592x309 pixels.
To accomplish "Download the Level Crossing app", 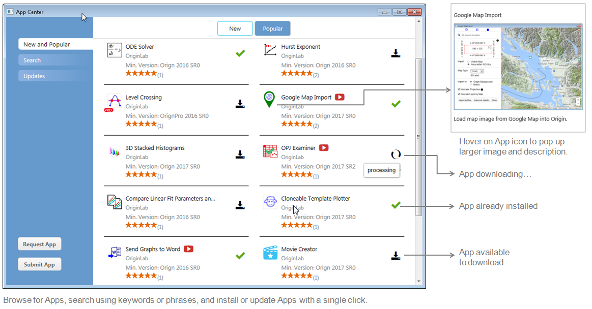I will [x=240, y=104].
